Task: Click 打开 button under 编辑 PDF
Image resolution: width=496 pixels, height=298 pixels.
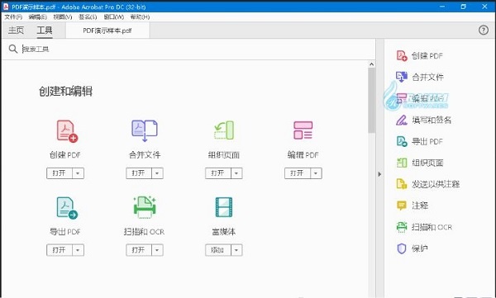Action: coord(298,173)
